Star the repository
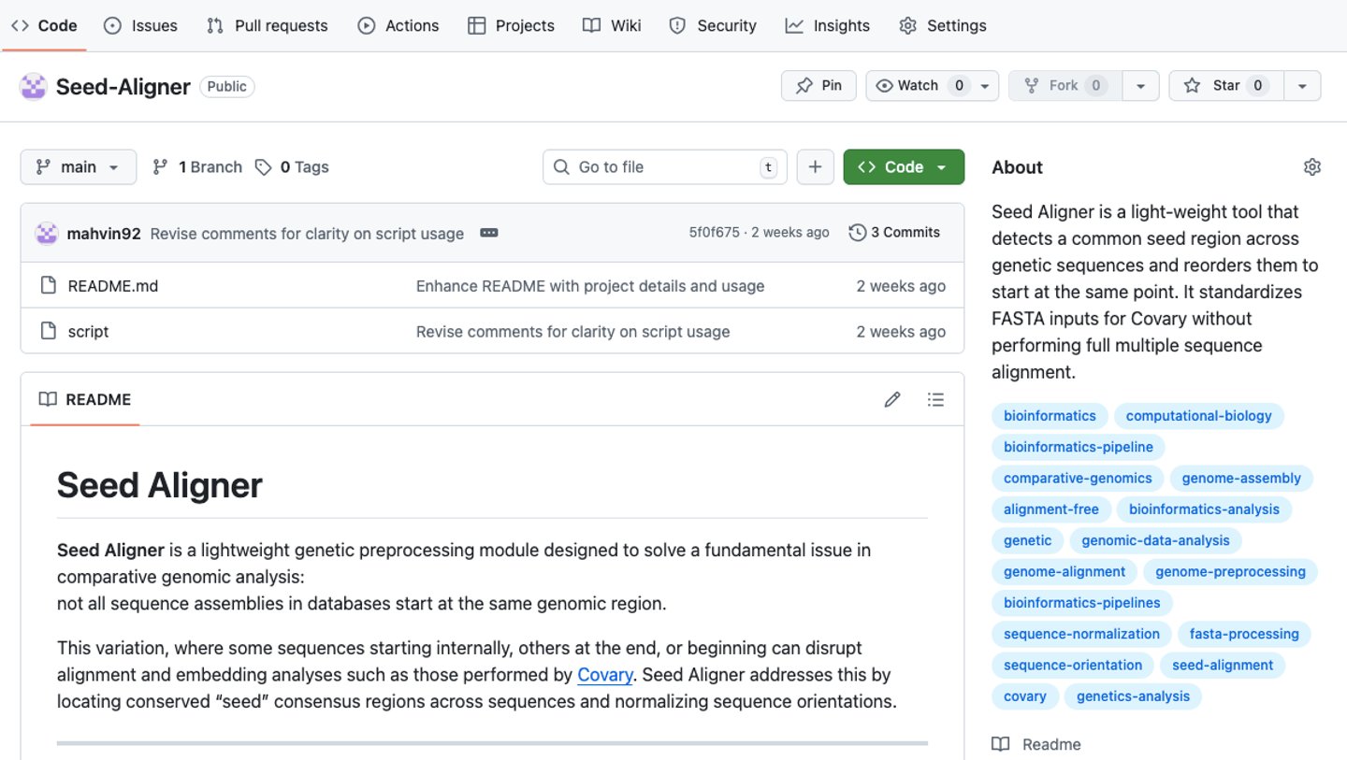Image resolution: width=1347 pixels, height=760 pixels. 1226,85
